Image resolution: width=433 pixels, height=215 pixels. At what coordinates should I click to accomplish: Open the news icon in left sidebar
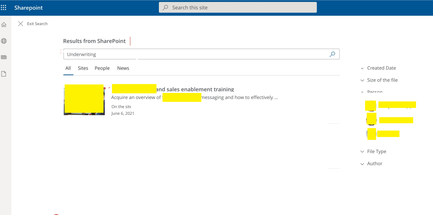(x=4, y=57)
